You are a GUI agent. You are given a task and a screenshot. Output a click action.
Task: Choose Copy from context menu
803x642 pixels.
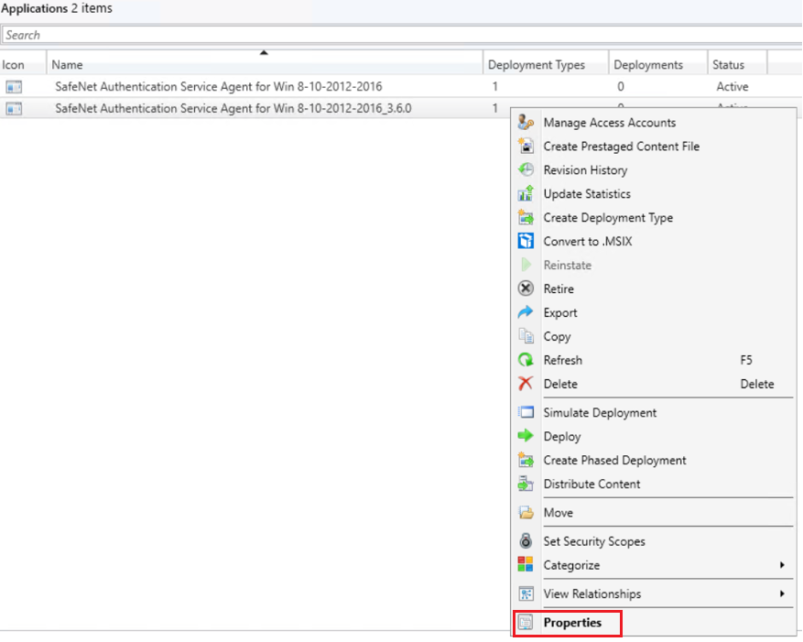coord(654,336)
